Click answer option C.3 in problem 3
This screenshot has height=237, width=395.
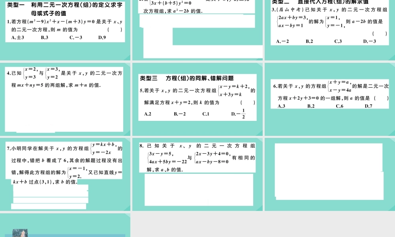[338, 41]
